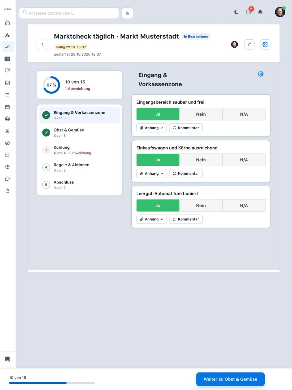Click gestartet 29.10.2026 12:37 text
292x390 pixels.
coord(77,54)
